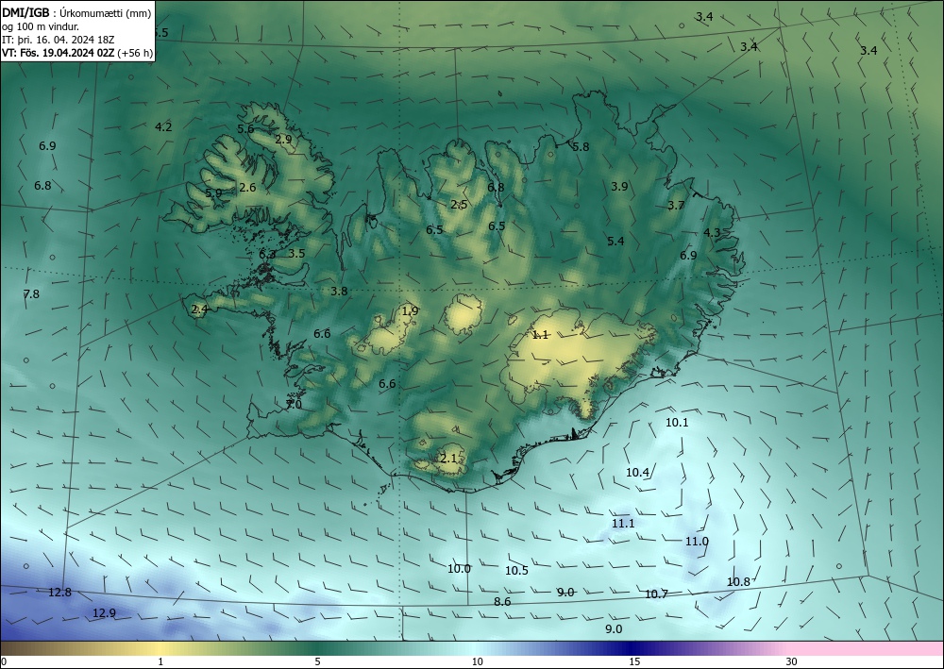The height and width of the screenshot is (669, 944).
Task: Click the 12.8 value on the map
Action: [x=59, y=593]
